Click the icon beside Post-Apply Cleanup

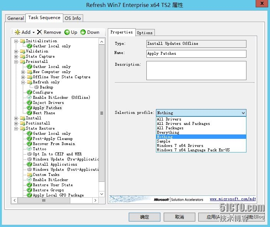pyautogui.click(x=30, y=138)
